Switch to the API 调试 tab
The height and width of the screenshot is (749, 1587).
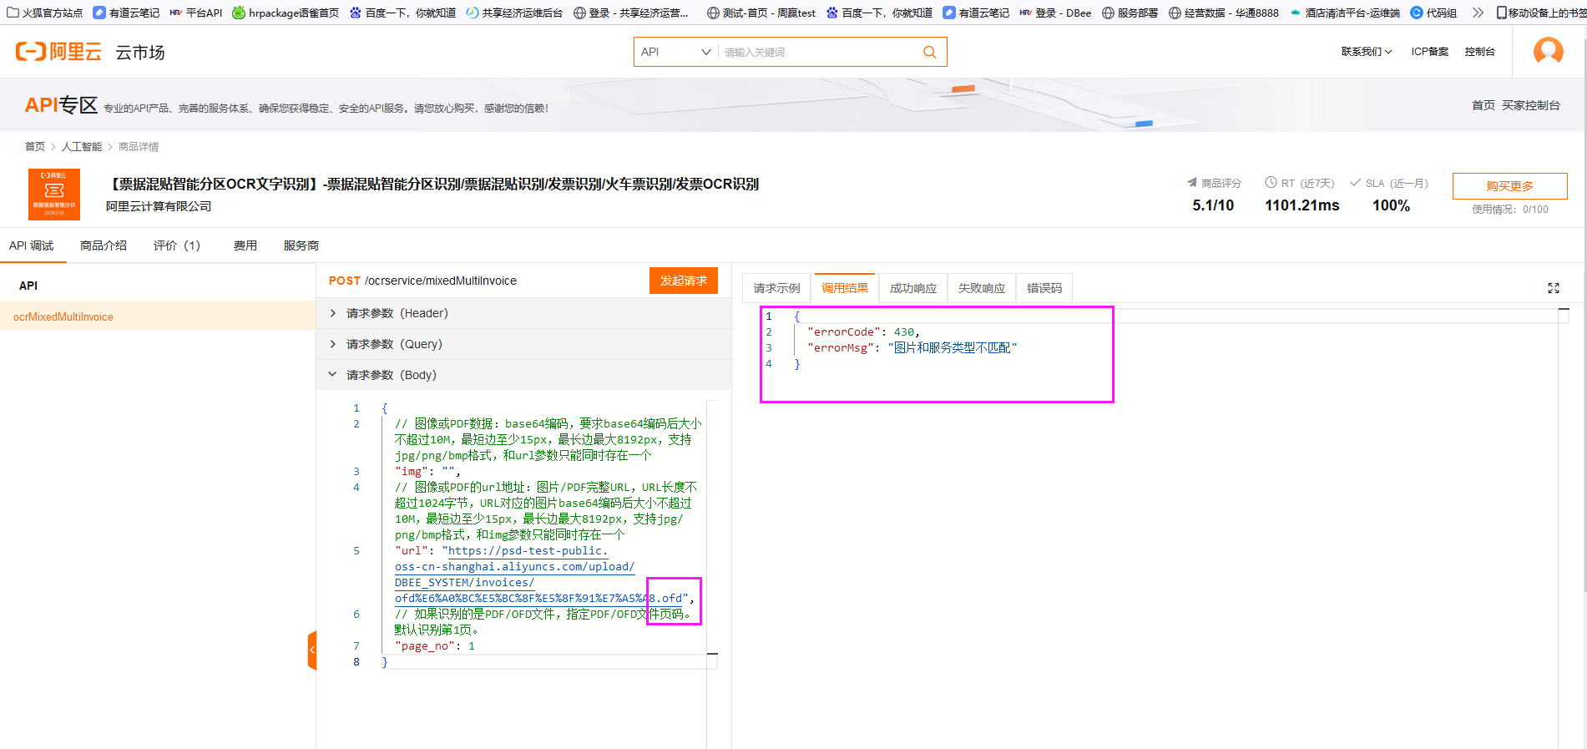31,245
